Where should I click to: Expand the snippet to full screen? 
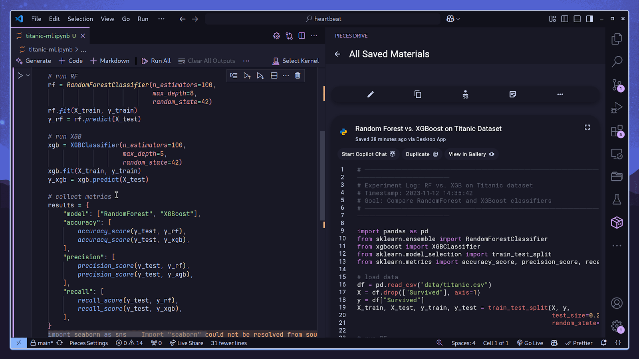tap(587, 127)
